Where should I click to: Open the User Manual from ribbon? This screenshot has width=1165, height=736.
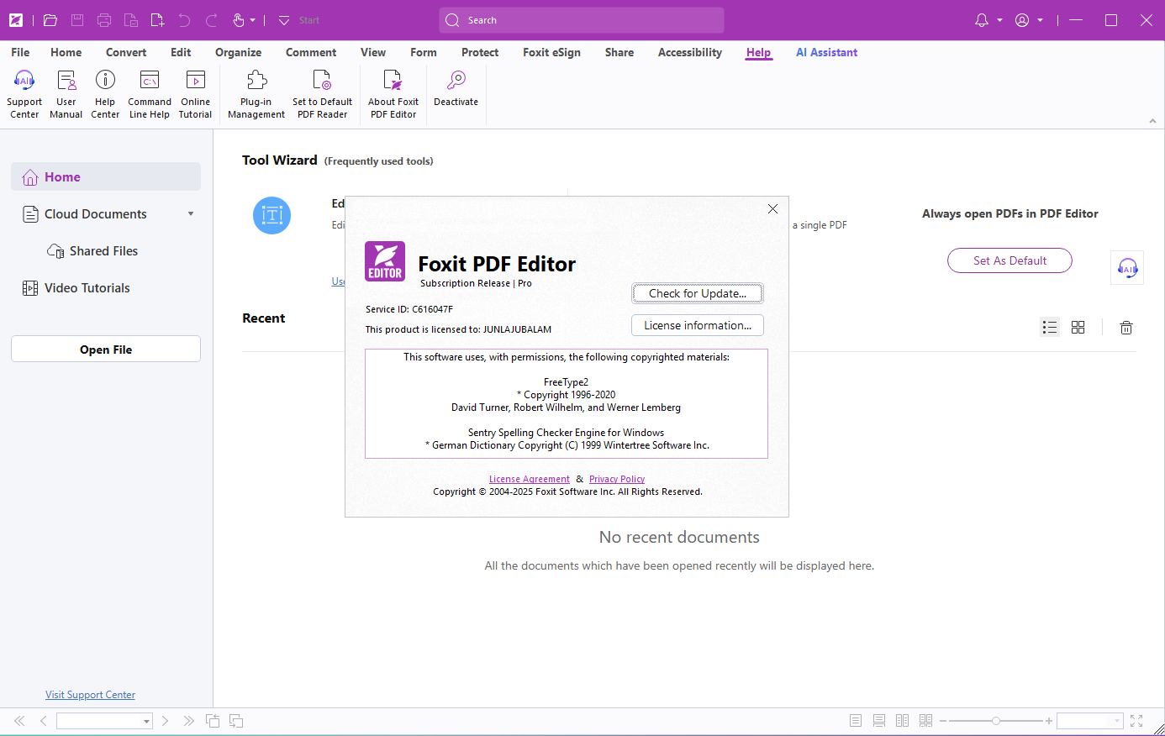(66, 94)
